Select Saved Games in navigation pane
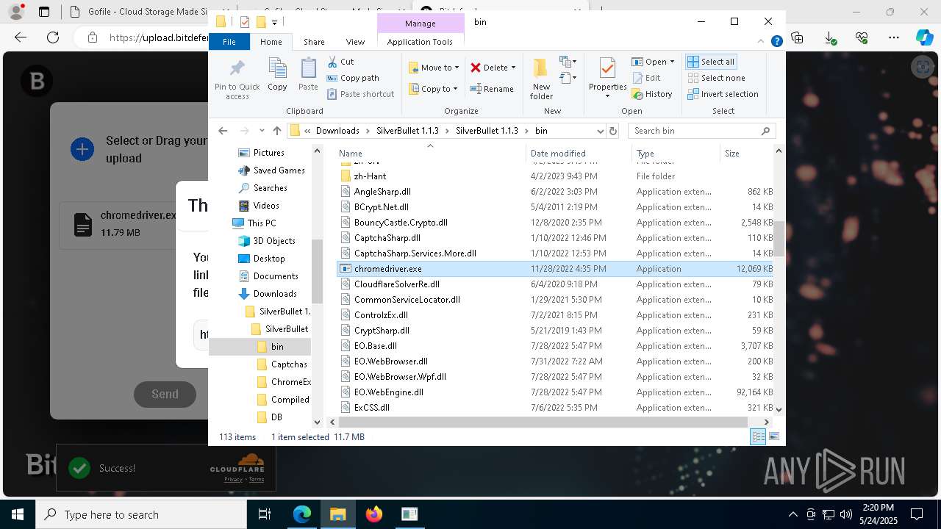 click(x=279, y=170)
